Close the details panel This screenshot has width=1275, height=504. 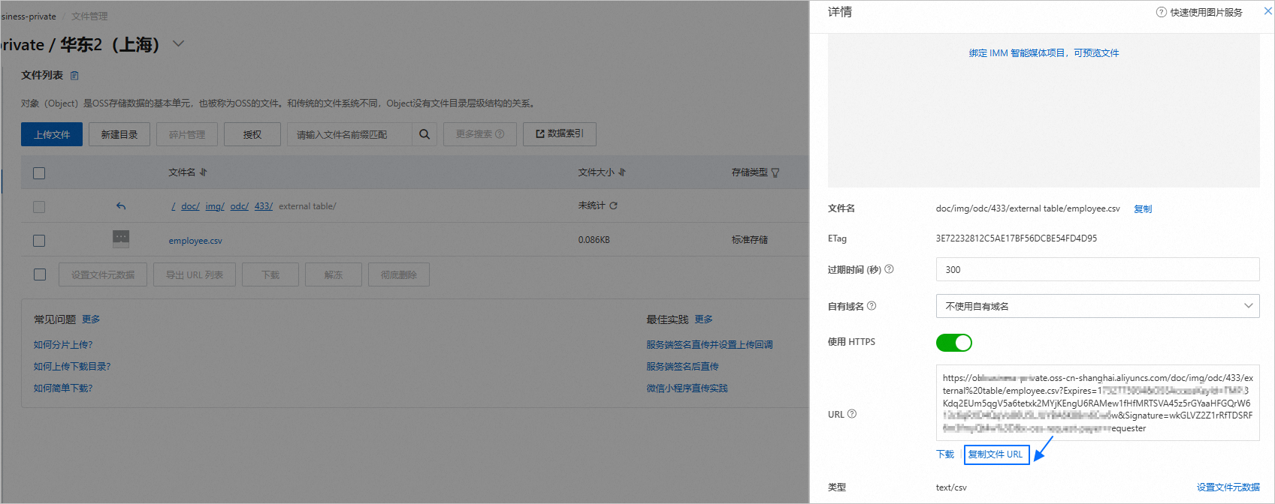1267,11
